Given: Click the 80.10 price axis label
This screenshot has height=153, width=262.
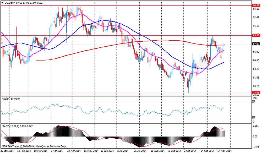Looking at the screenshot, I should 255,86.
